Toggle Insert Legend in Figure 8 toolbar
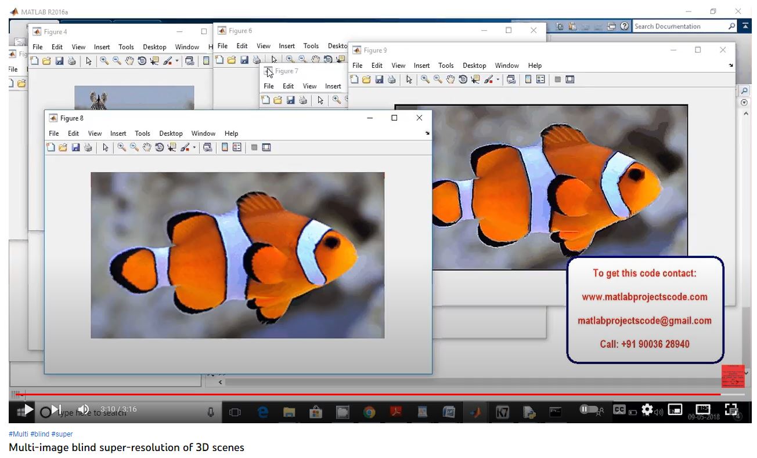 237,148
